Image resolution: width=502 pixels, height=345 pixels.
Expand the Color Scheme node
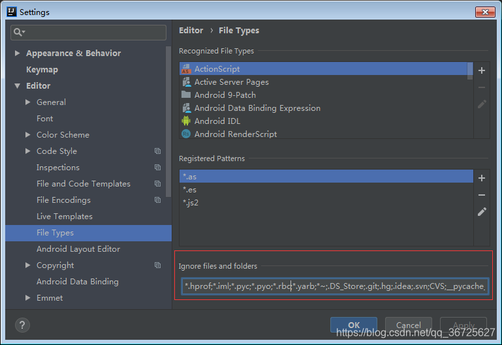pos(28,134)
